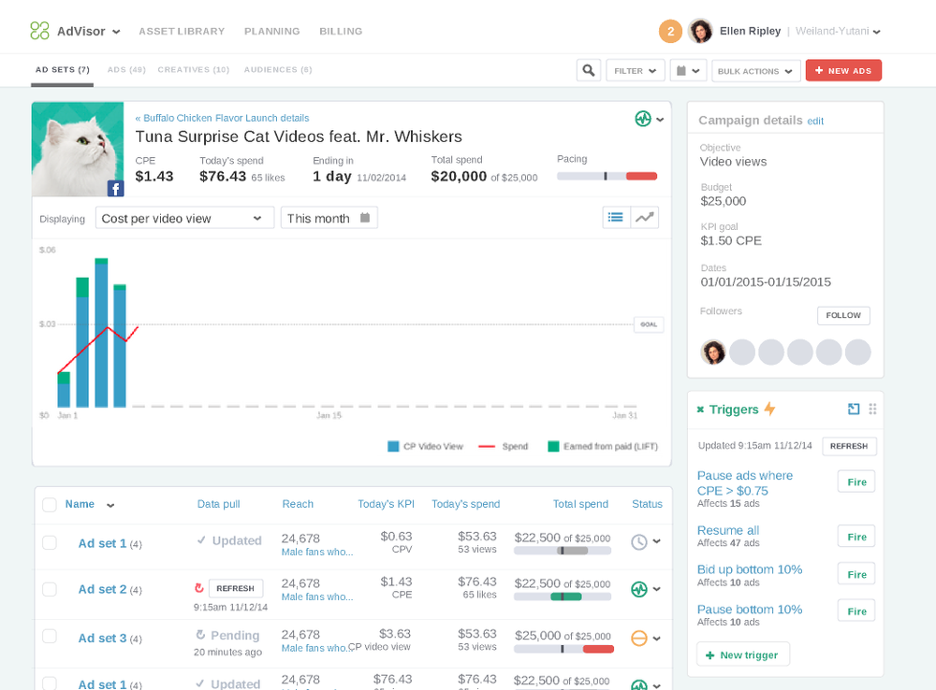Switch to ADS (49) tab
Viewport: 936px width, 690px height.
126,69
